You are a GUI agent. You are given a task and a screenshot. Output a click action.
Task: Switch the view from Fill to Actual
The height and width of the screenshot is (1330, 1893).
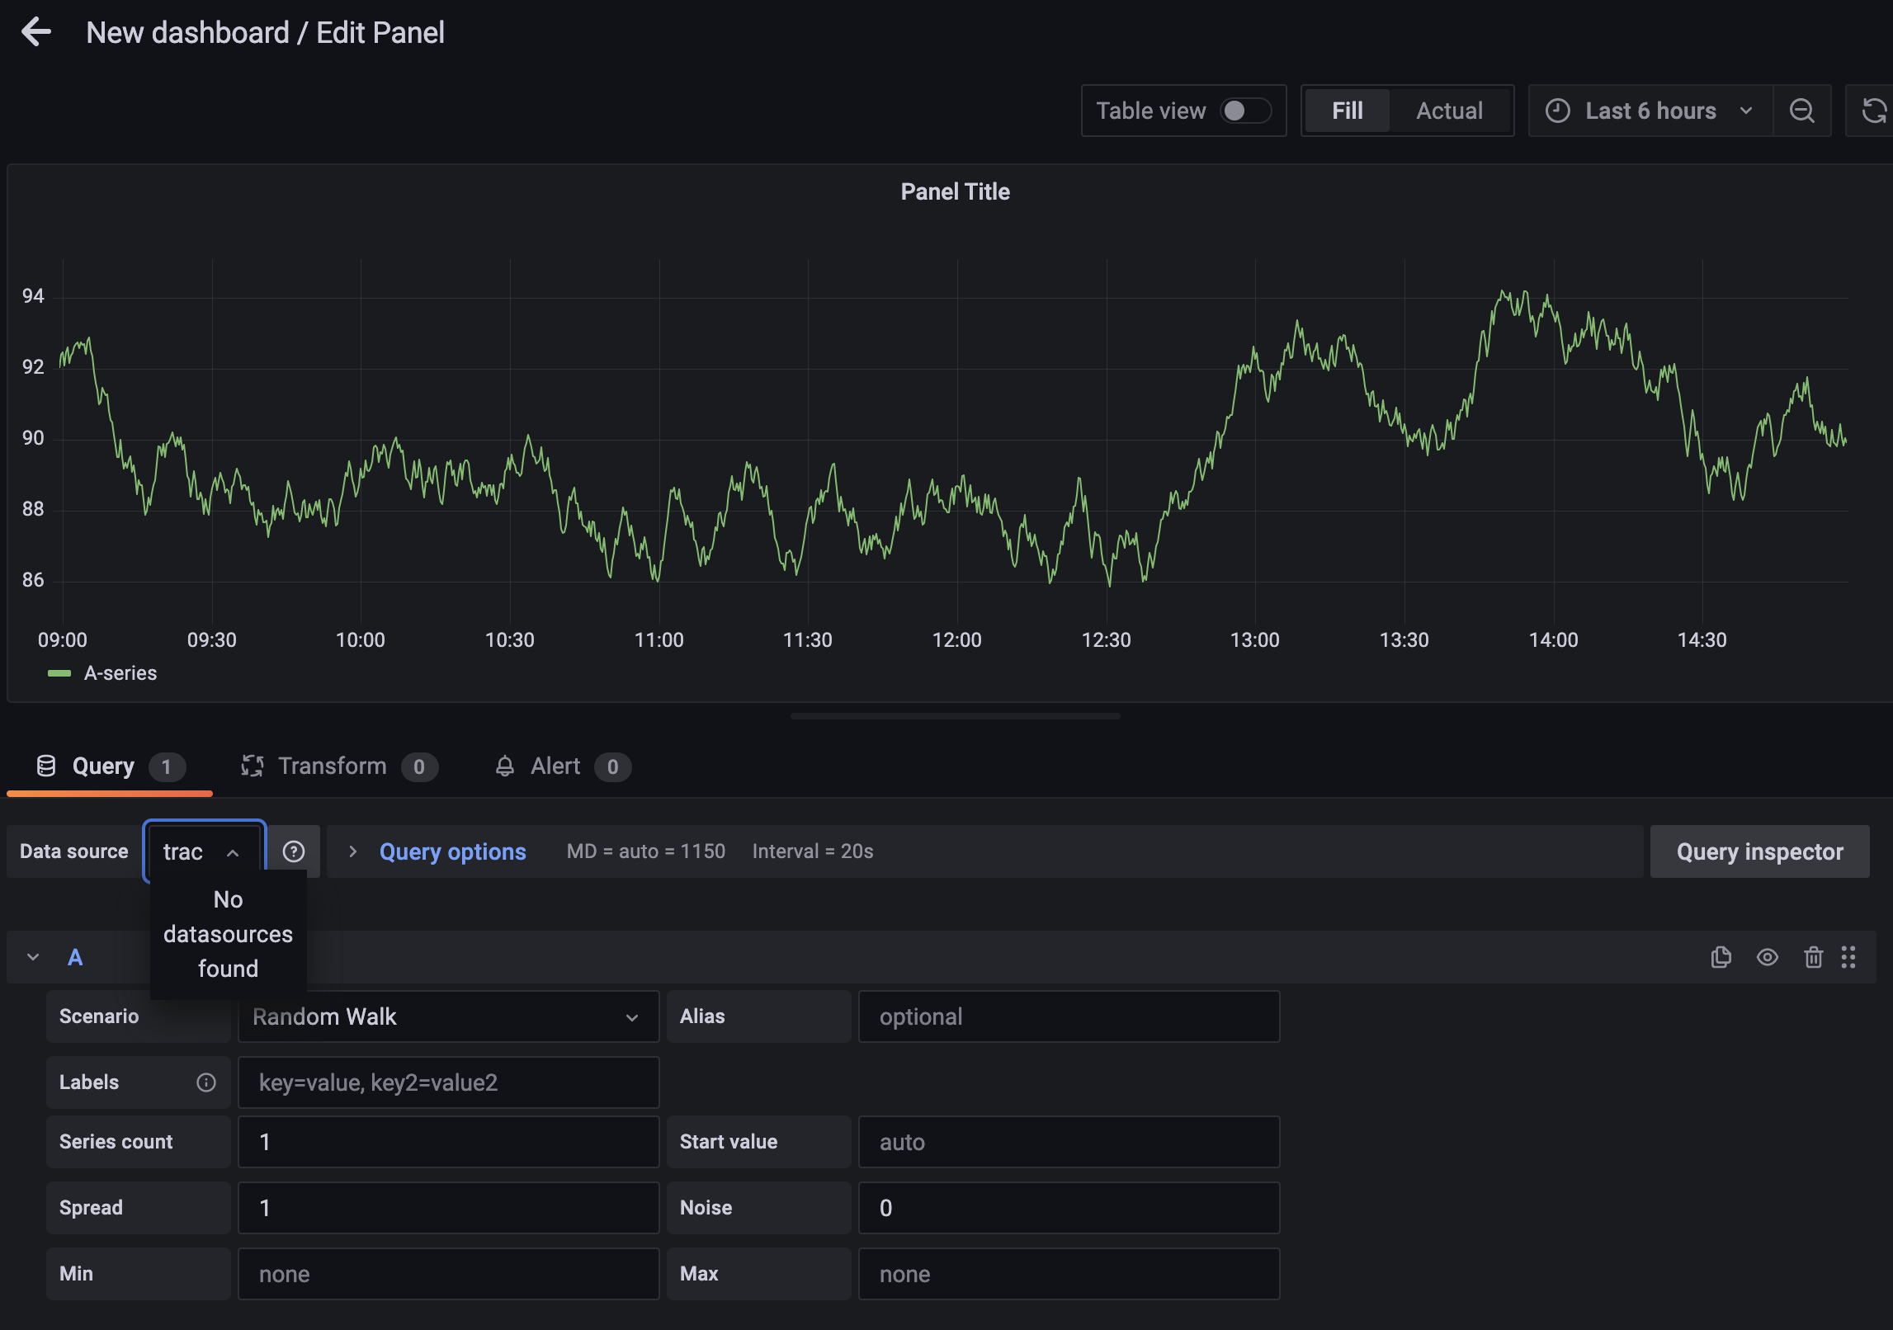(1449, 110)
